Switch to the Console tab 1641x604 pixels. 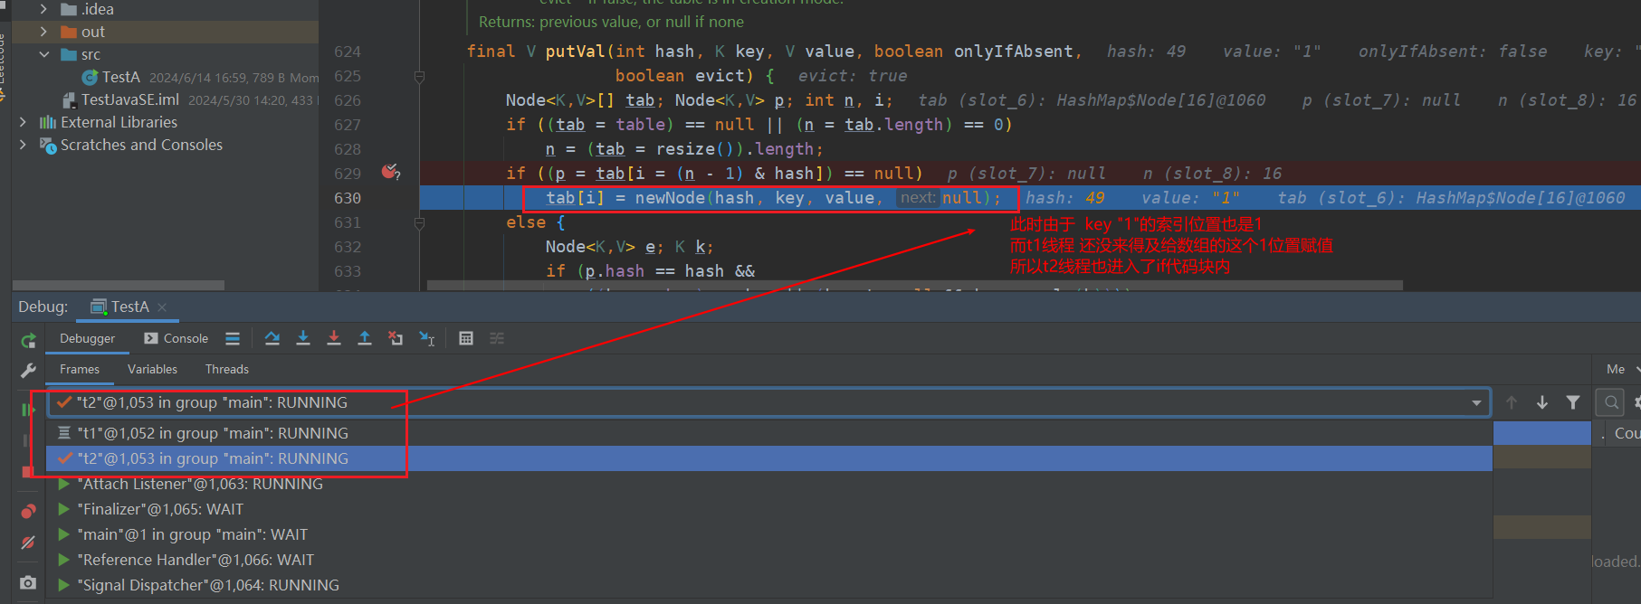click(177, 338)
